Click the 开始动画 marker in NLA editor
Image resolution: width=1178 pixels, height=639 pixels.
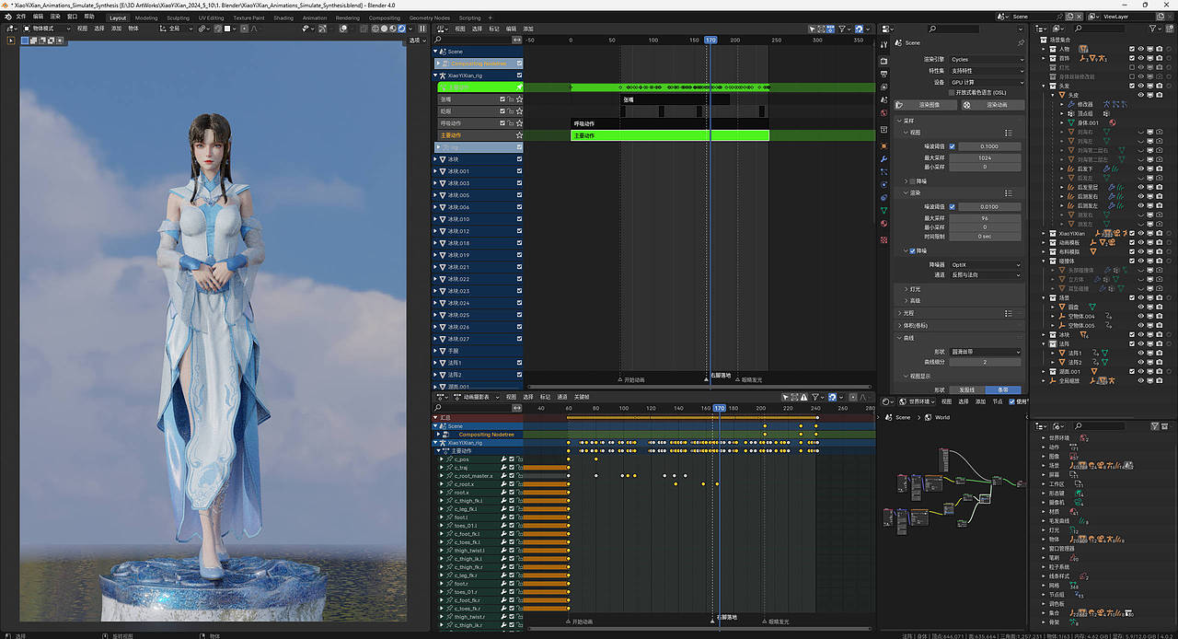[x=630, y=379]
